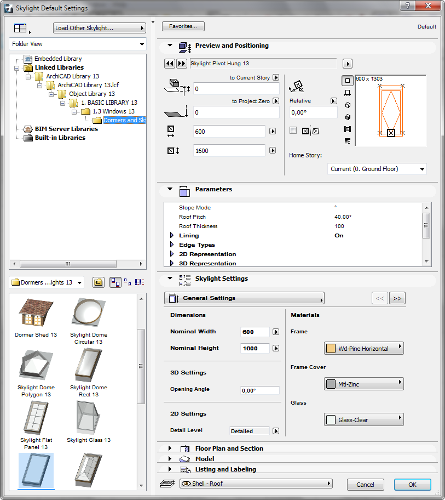Click the Favorites... button
445x500 pixels.
(x=183, y=26)
